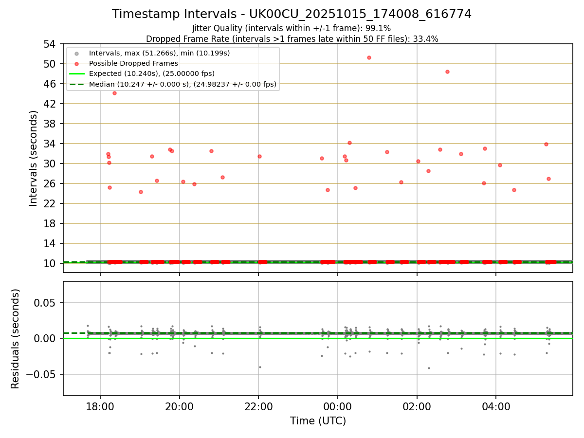Click the Dropped Frame Rate 33.4% subtitle
584x438 pixels.
coord(292,39)
